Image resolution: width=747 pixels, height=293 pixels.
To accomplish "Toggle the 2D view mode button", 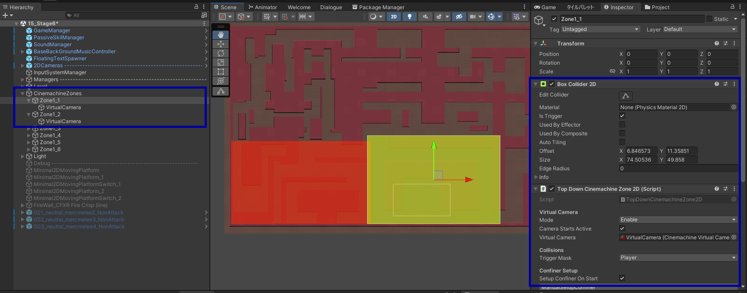I will [393, 17].
